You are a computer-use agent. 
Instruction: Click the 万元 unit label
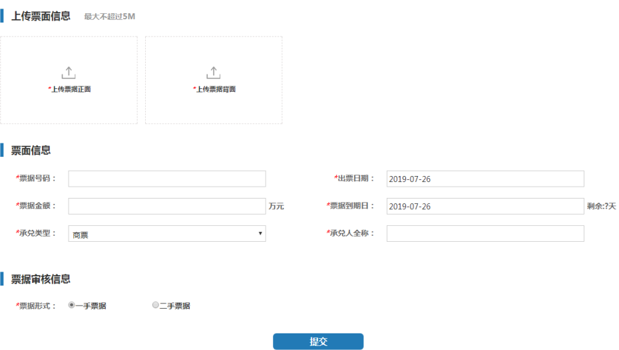[276, 207]
